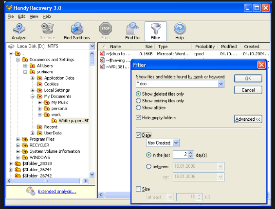Open the mask or keyword dropdown
The image size is (275, 209).
[x=221, y=84]
